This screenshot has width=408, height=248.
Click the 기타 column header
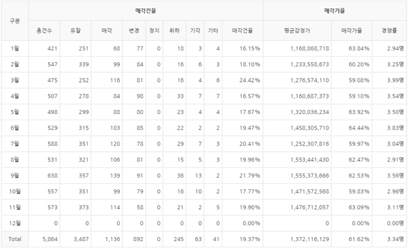click(213, 31)
